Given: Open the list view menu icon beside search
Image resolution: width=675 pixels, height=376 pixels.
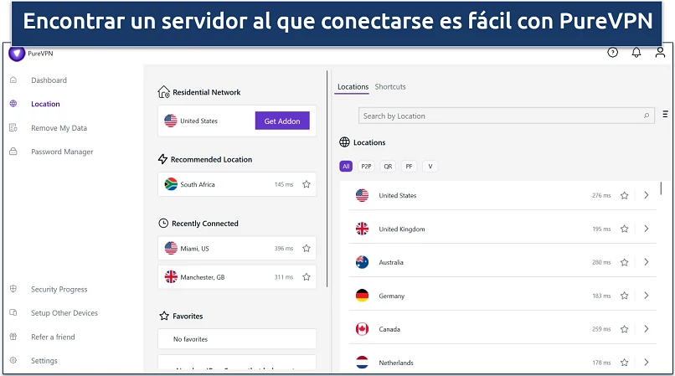Looking at the screenshot, I should point(665,114).
